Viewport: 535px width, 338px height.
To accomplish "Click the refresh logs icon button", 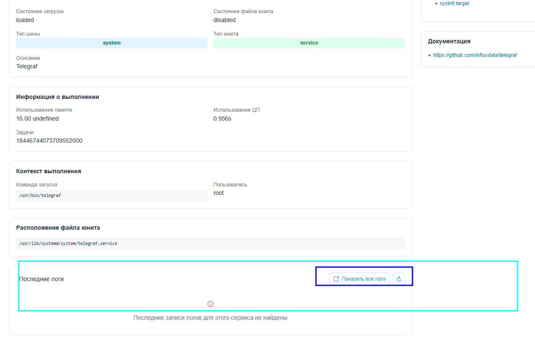I will click(399, 279).
